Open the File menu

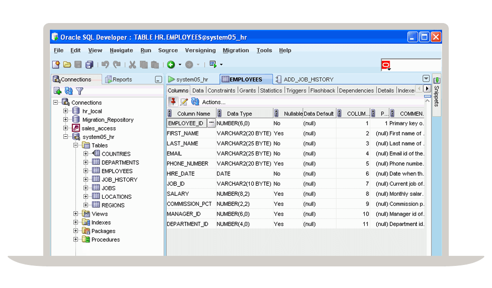pos(58,50)
